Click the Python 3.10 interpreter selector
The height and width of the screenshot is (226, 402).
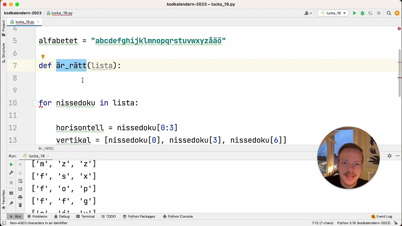click(364, 223)
